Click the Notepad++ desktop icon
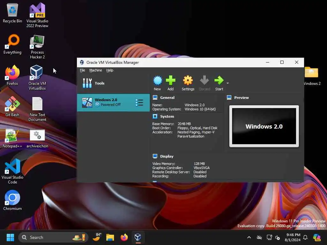Image resolution: width=327 pixels, height=245 pixels. 12,138
